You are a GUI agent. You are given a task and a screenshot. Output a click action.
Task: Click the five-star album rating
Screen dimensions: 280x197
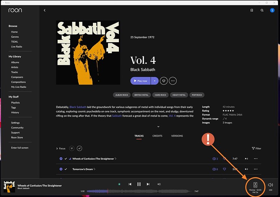coord(228,110)
